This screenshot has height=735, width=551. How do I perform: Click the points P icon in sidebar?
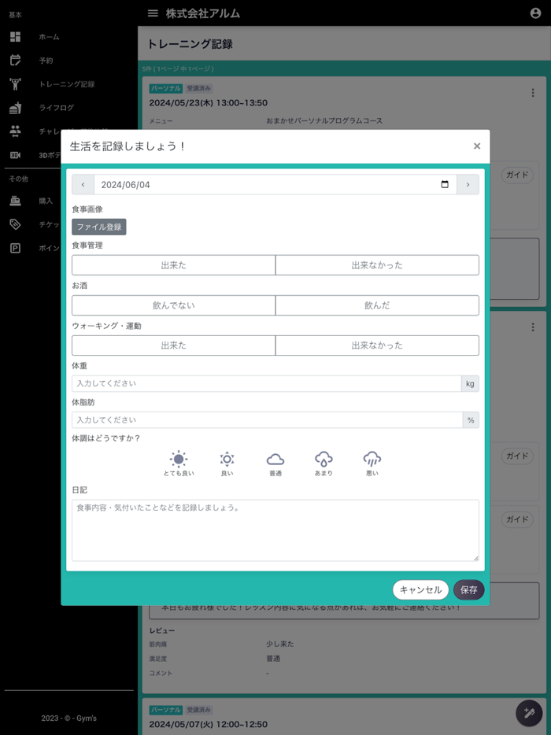coord(16,248)
